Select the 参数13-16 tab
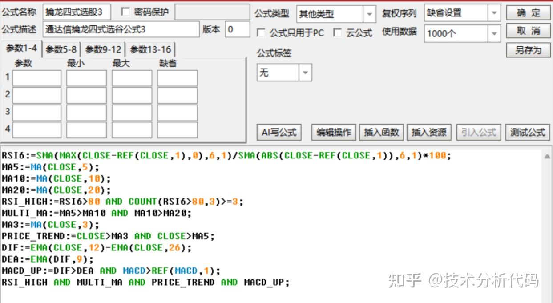Screen dimensions: 553x303 (150, 49)
